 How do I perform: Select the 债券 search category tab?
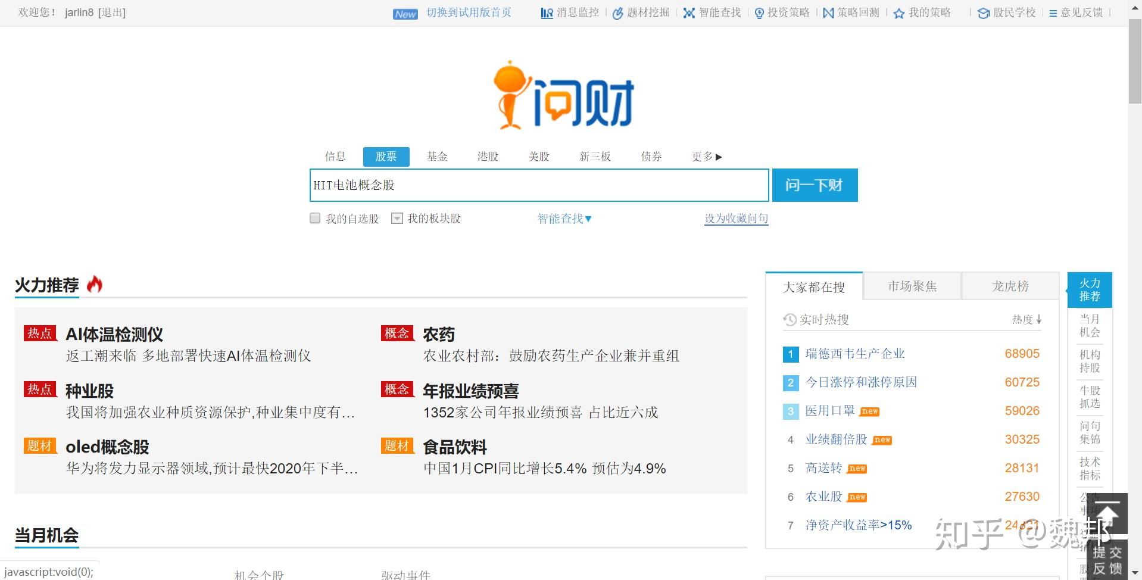pyautogui.click(x=651, y=157)
